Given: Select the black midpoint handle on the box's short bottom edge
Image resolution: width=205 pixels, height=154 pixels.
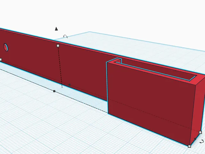Looking at the screenshot, I should point(195,139).
